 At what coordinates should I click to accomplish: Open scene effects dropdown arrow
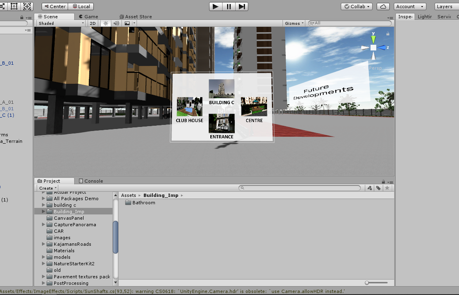(134, 23)
